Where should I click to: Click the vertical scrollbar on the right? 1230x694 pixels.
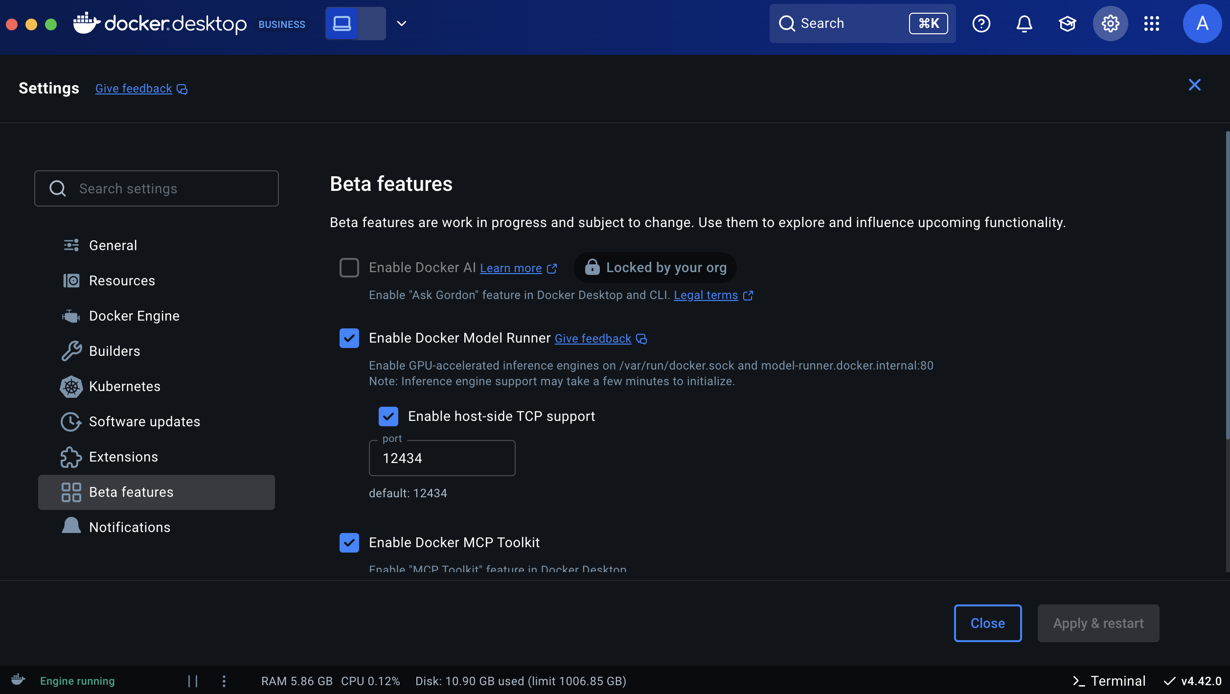(1227, 284)
